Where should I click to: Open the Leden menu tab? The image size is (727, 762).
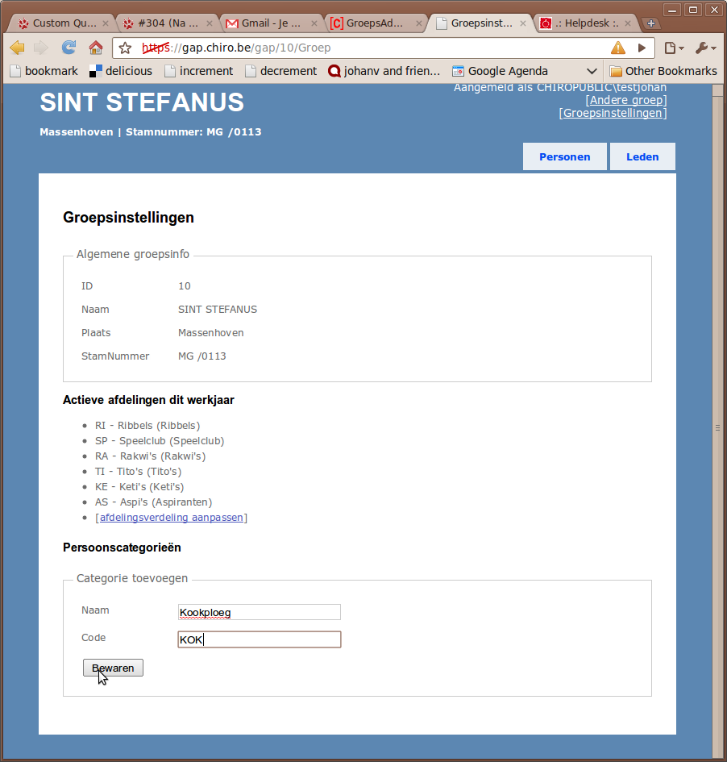point(642,156)
